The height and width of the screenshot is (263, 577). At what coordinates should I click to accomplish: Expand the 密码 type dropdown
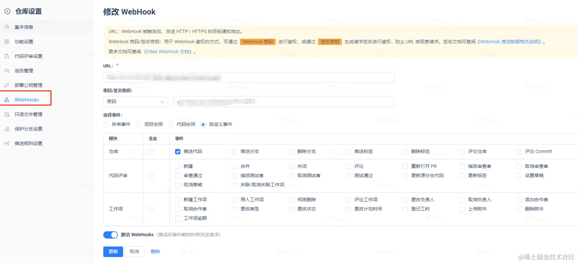pyautogui.click(x=136, y=102)
